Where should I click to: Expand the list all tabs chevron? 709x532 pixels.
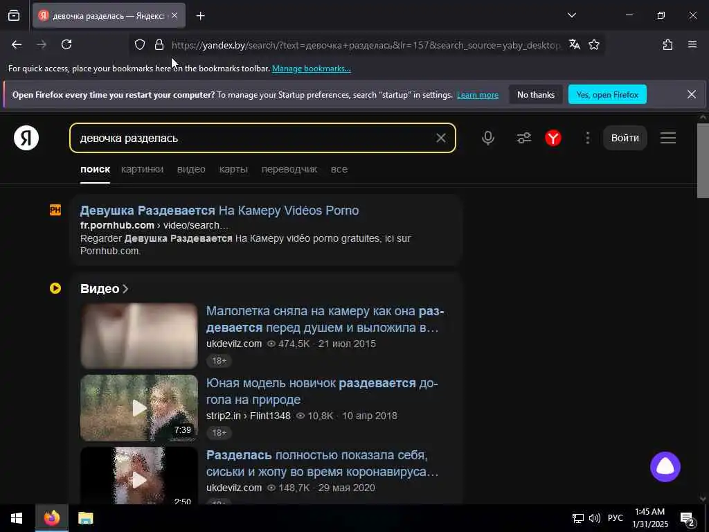click(571, 15)
